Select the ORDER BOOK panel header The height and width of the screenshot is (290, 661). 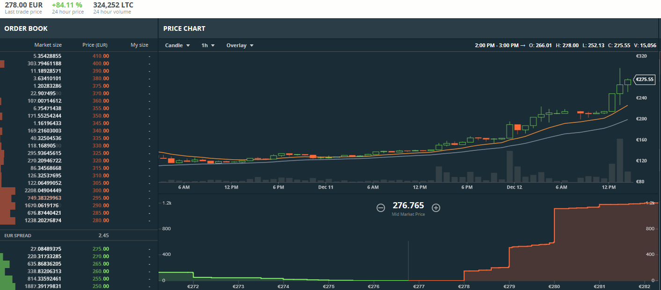point(26,28)
